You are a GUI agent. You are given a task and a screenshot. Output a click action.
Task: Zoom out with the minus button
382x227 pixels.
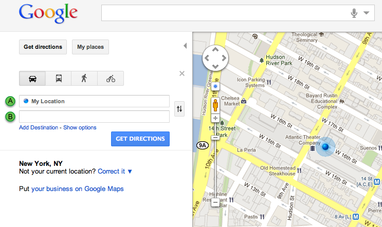215,202
